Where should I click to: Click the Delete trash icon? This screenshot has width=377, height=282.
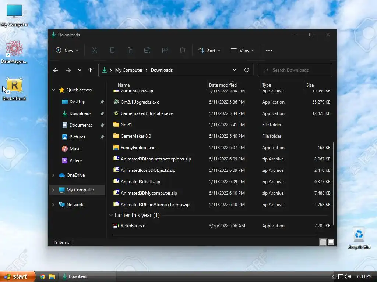coord(183,50)
